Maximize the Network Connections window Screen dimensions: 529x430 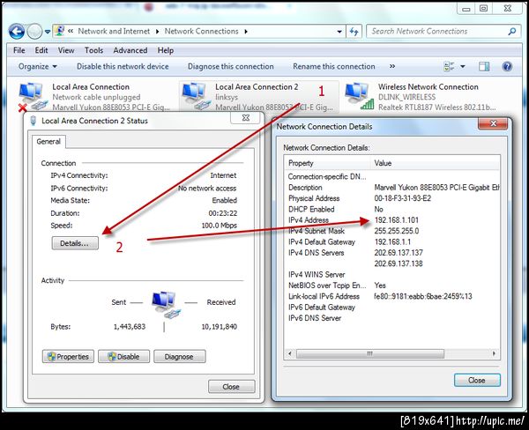pos(483,9)
